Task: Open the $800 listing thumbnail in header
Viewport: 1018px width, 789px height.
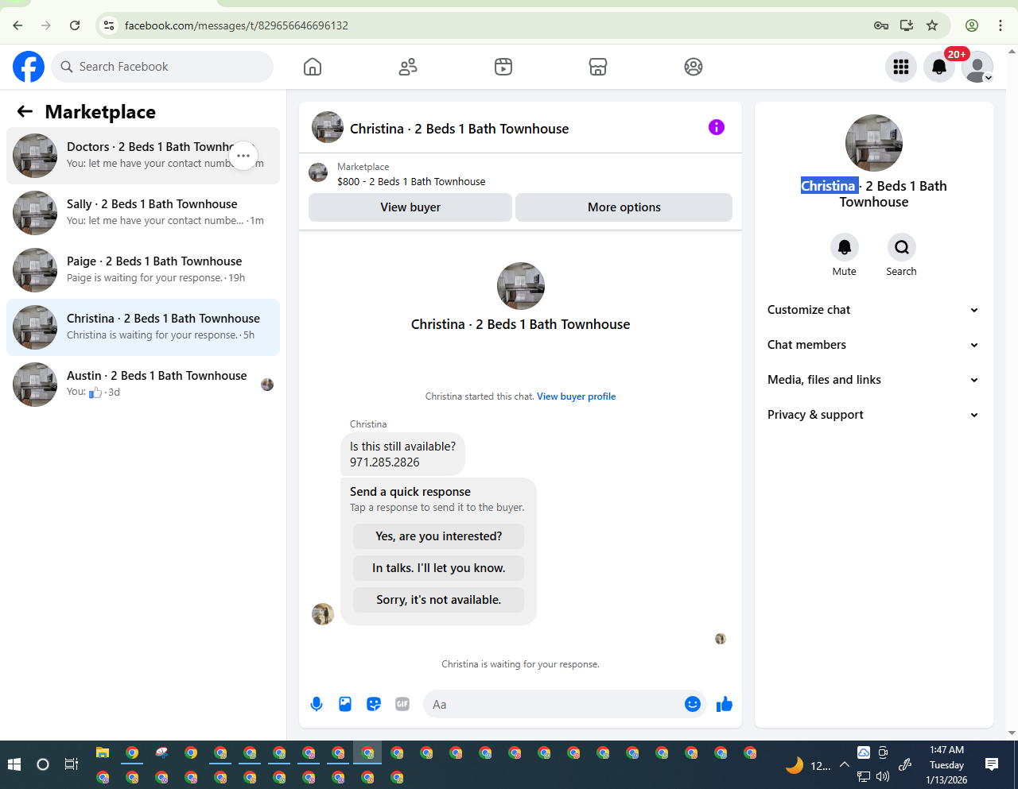Action: click(318, 172)
